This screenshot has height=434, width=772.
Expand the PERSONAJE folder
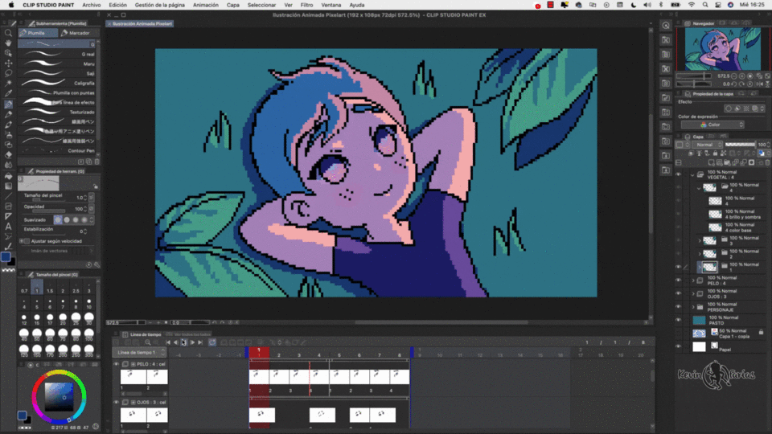693,307
